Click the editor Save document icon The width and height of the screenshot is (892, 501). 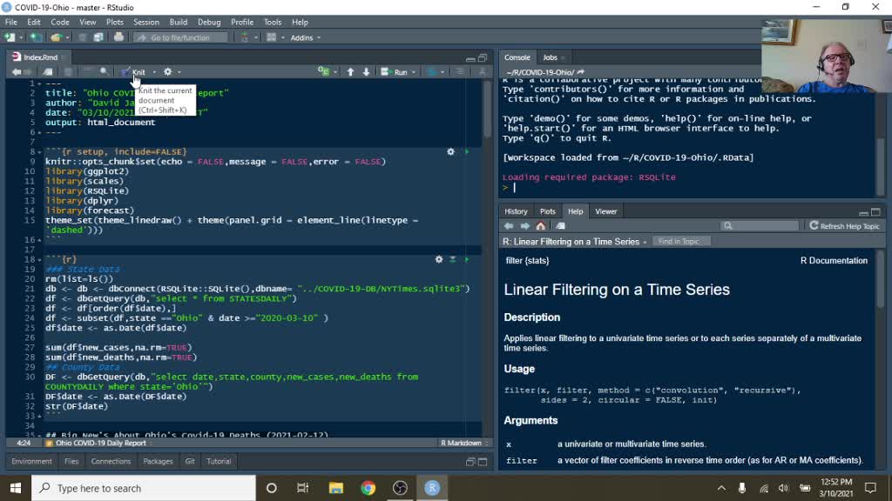point(68,72)
